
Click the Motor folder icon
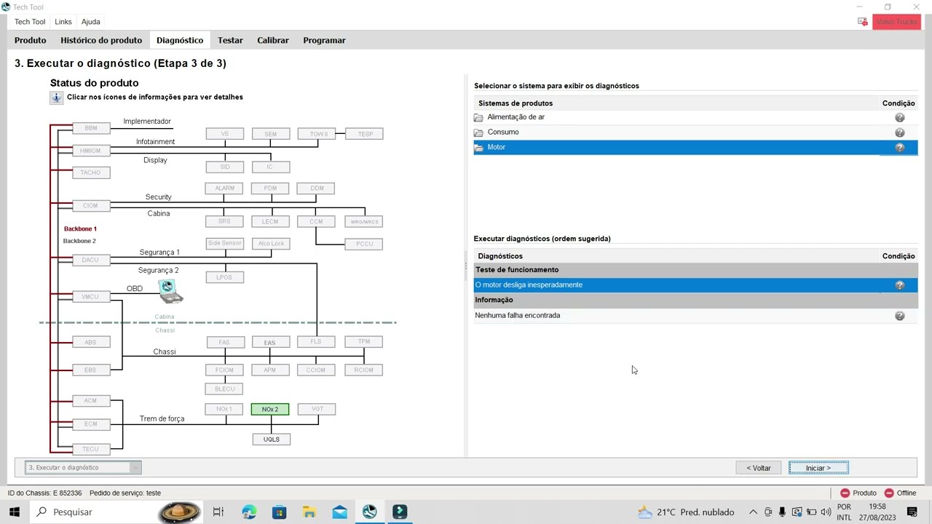point(478,148)
